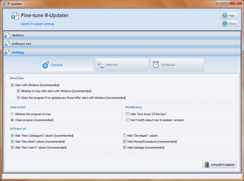The image size is (244, 181).
Task: Switch to the General settings tab
Action: click(x=67, y=65)
